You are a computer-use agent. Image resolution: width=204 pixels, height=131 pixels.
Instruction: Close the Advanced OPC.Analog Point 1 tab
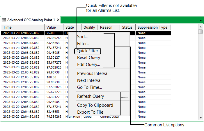[x=58, y=20]
